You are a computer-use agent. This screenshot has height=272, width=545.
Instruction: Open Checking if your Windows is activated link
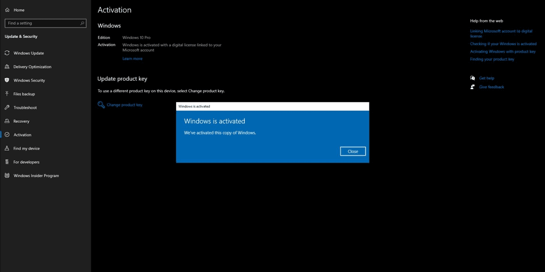(x=503, y=44)
